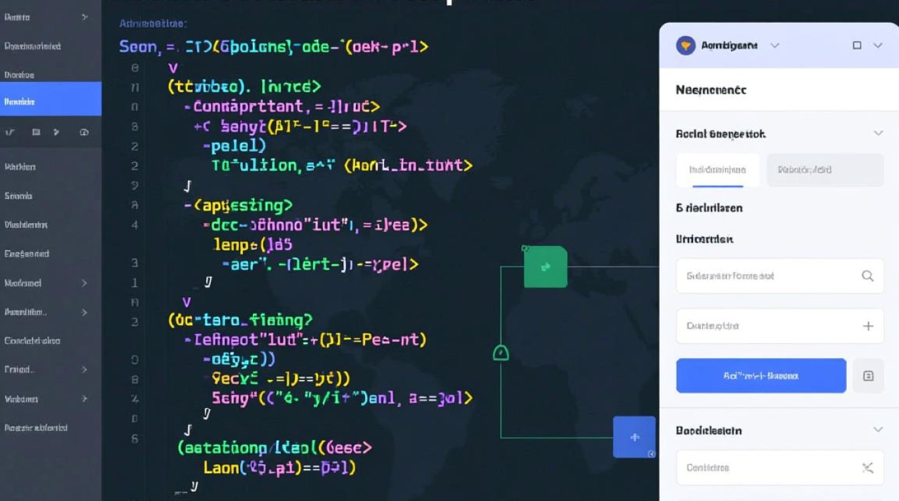Select the highlighted blue sidebar item
Viewport: 899px width, 501px height.
(x=50, y=102)
